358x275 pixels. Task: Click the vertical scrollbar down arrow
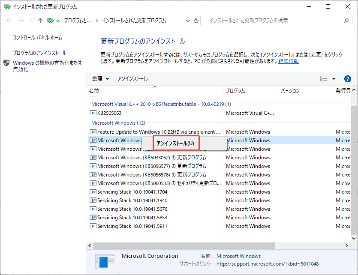coord(354,239)
